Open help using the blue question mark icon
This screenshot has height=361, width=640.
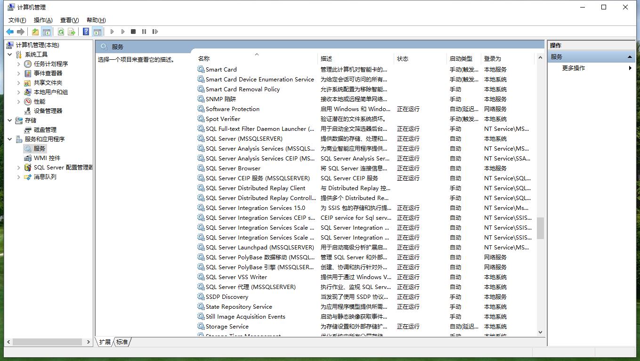coord(86,31)
